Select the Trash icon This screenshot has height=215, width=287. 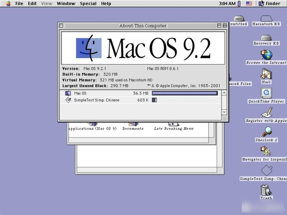[x=266, y=190]
